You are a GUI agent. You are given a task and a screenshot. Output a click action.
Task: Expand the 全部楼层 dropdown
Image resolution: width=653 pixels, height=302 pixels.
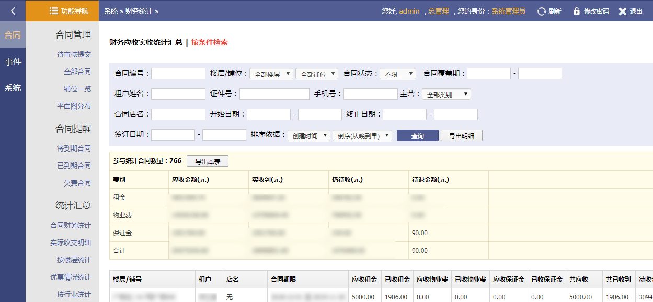(x=271, y=74)
